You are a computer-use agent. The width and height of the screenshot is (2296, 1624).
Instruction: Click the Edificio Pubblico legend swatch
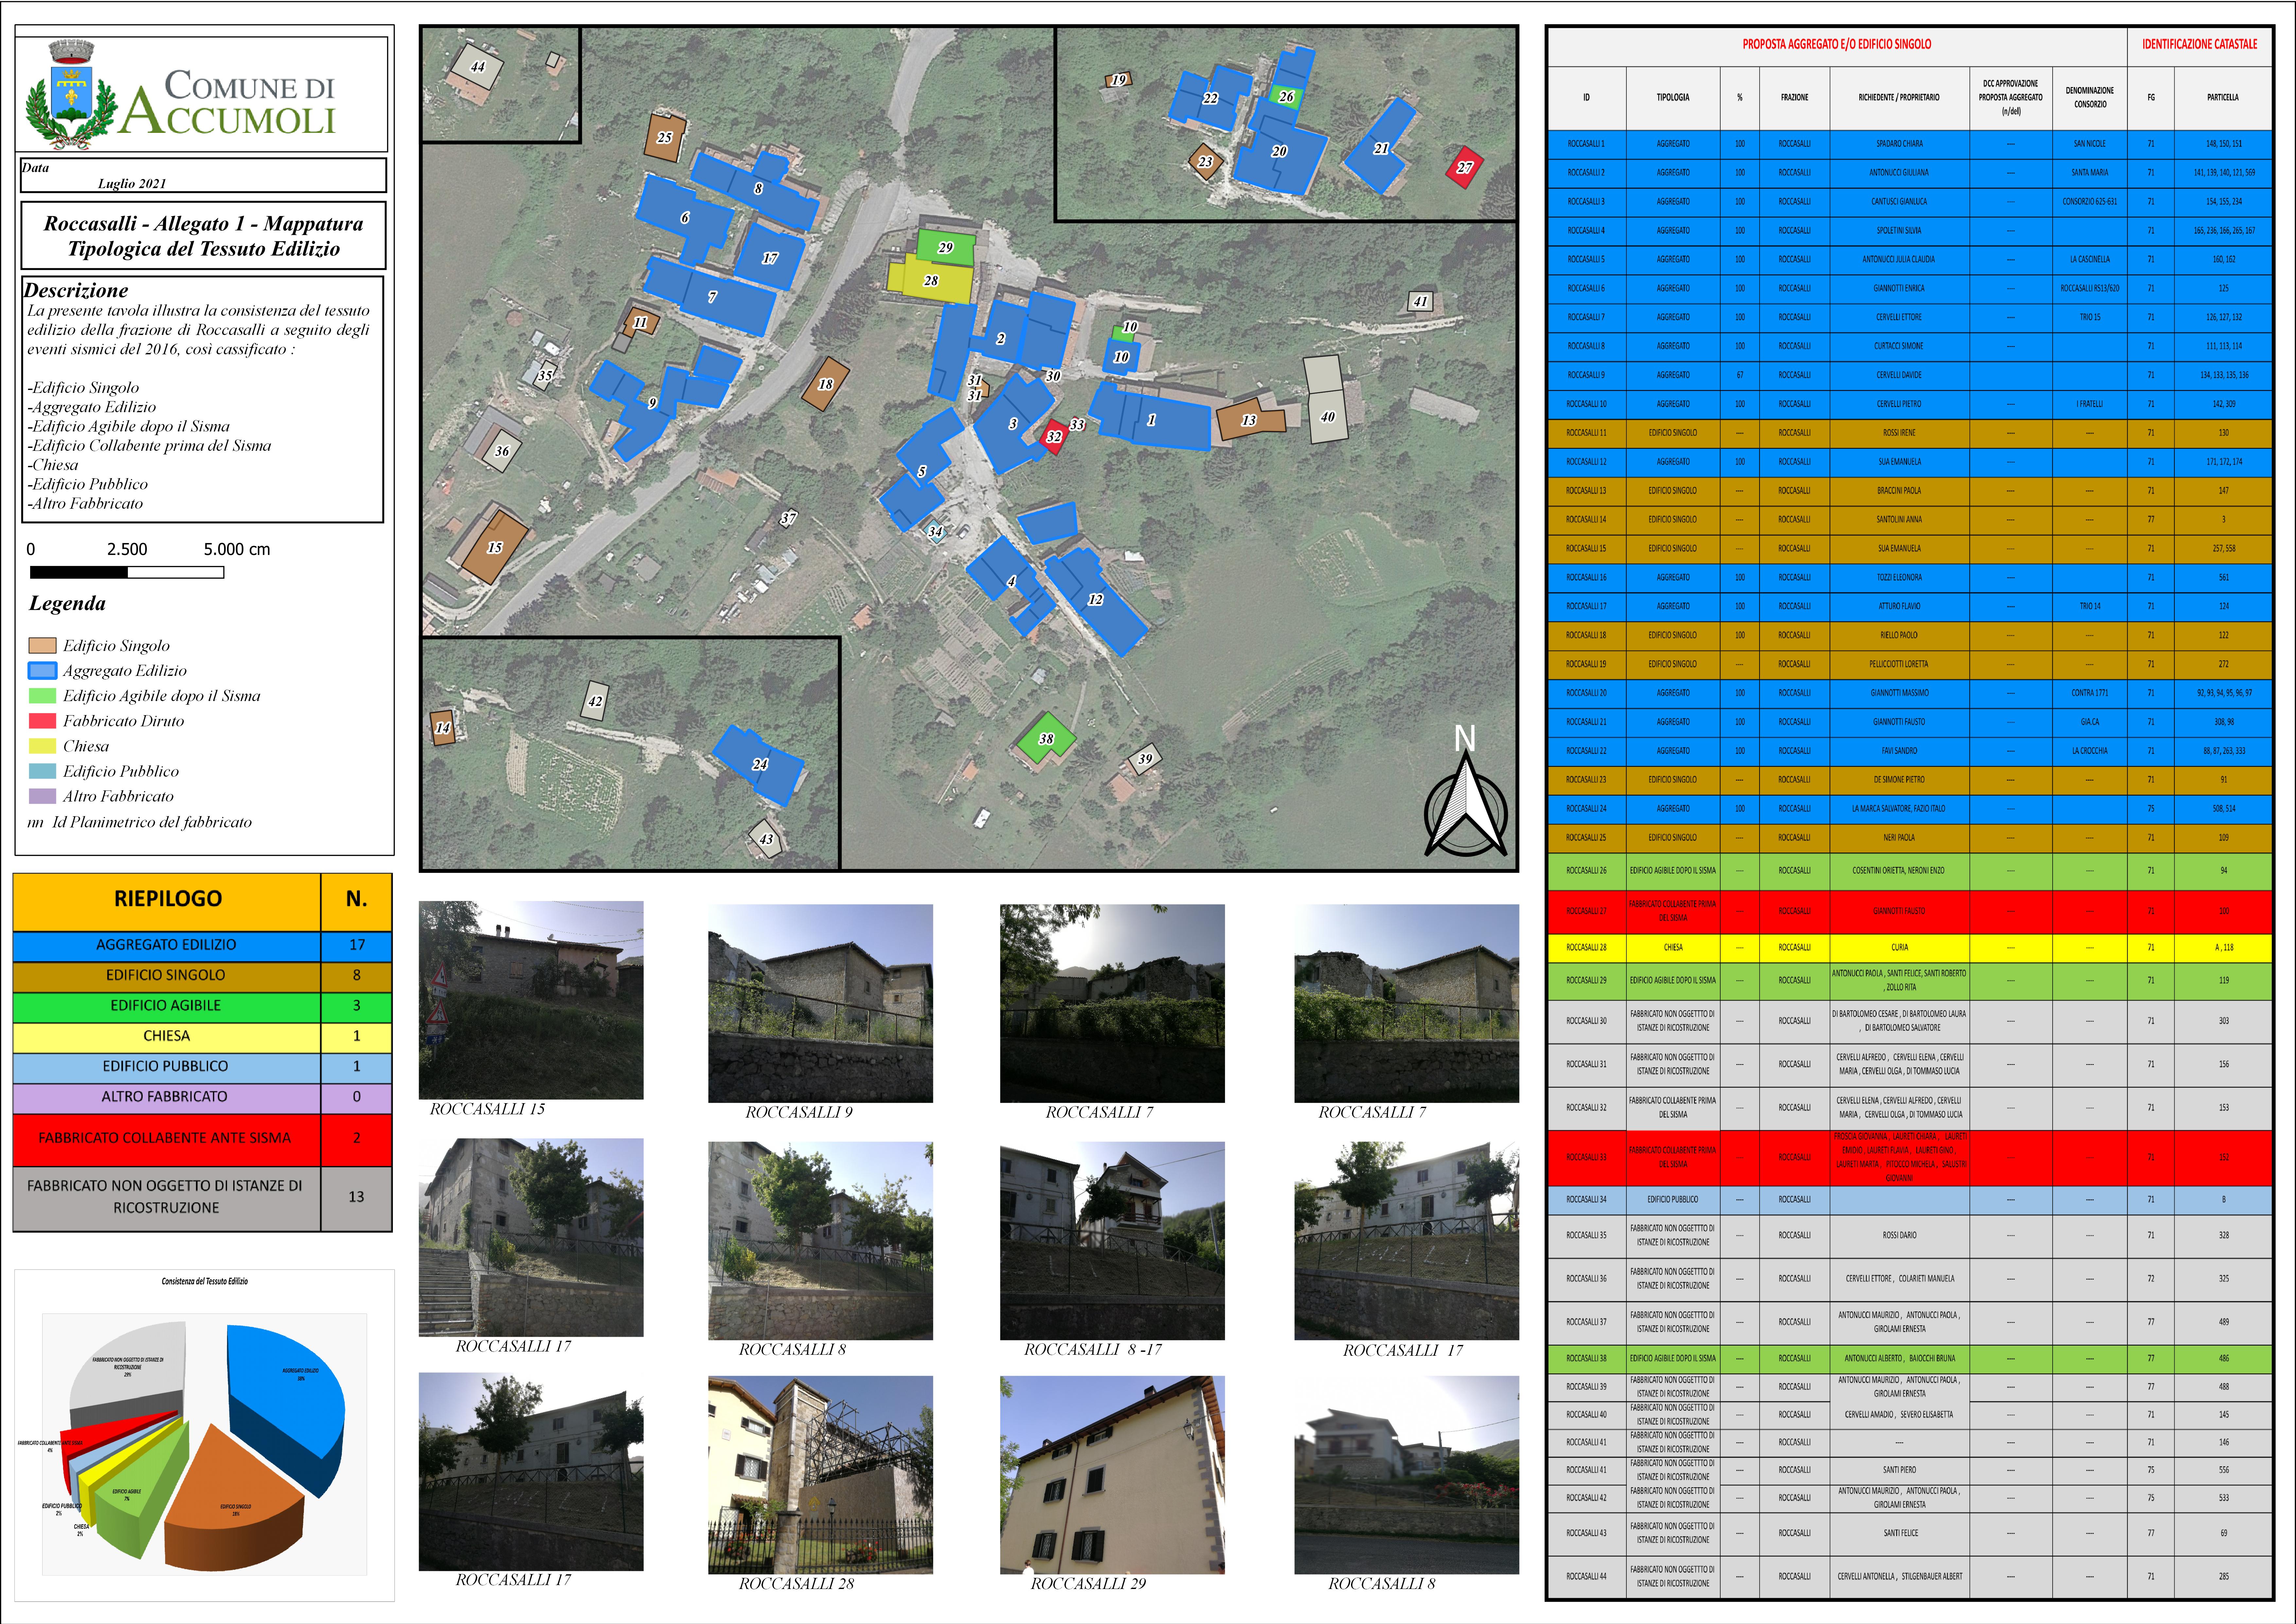(42, 771)
